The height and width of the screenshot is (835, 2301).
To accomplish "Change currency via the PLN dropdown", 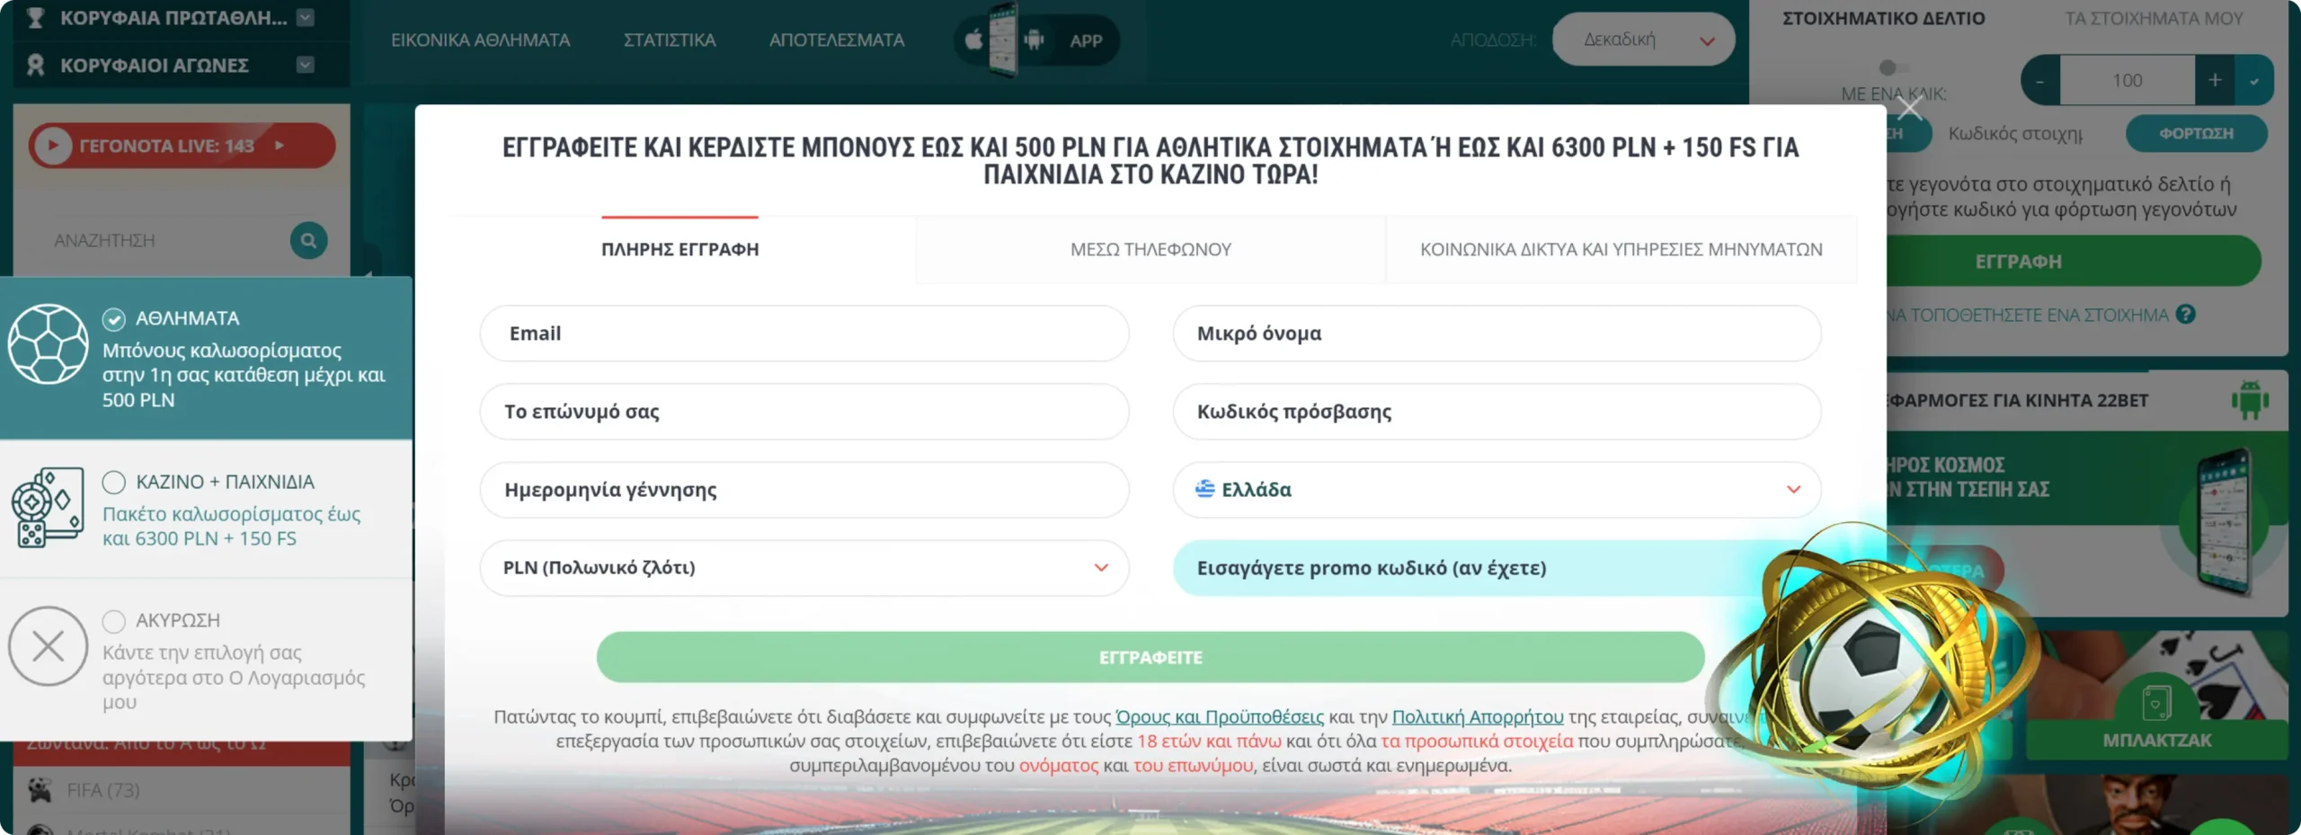I will (804, 567).
